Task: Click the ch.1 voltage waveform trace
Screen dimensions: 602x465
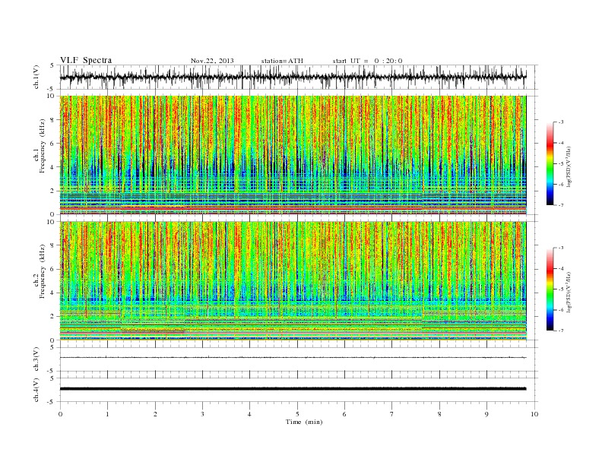Action: 293,77
